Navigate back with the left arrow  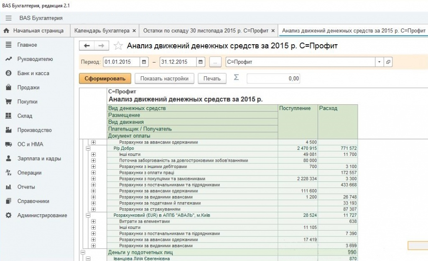(87, 46)
